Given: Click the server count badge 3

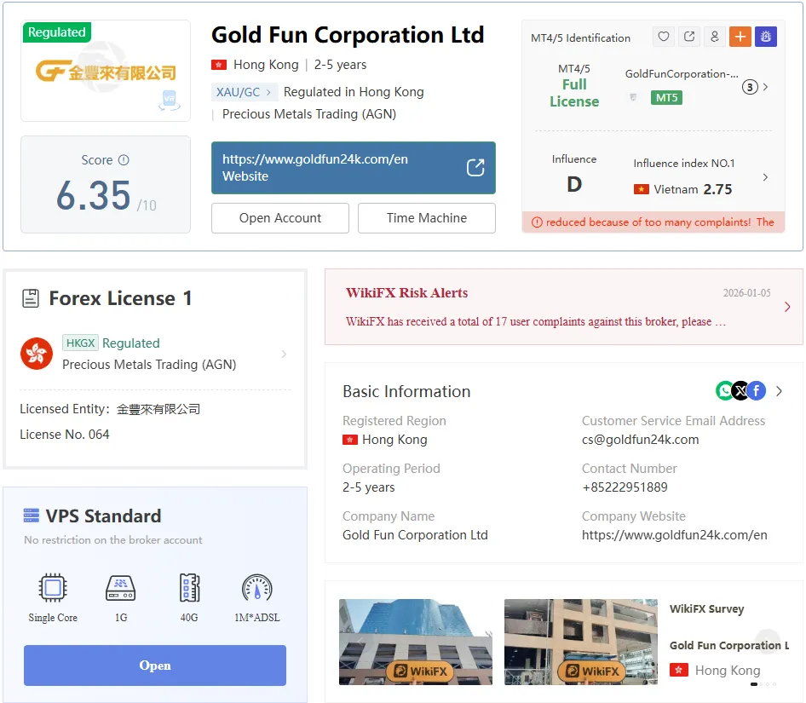Looking at the screenshot, I should click(750, 87).
